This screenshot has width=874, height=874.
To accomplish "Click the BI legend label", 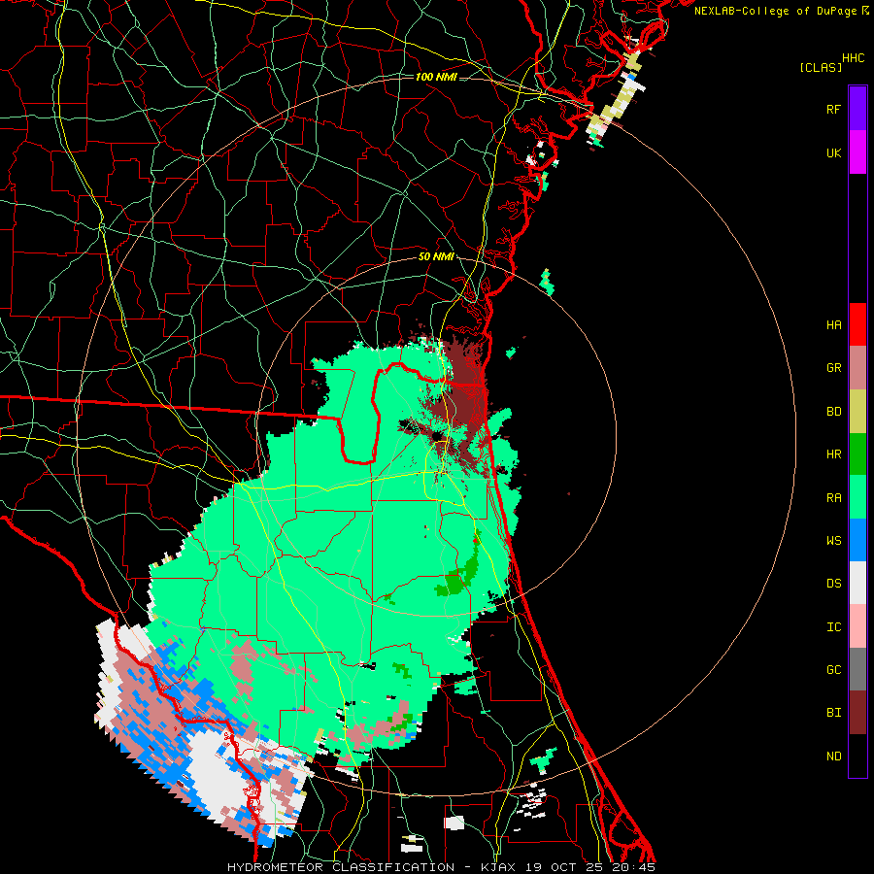I will tap(834, 713).
